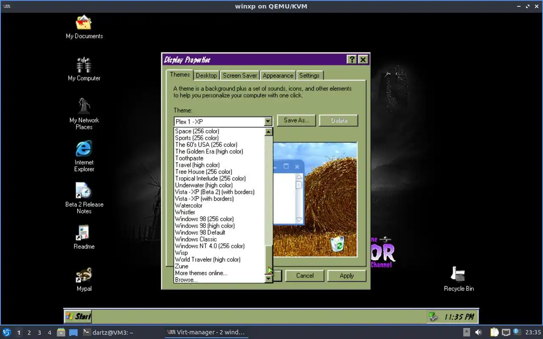This screenshot has width=543, height=339.
Task: Open Beta 2 Release Notes shortcut
Action: [84, 198]
